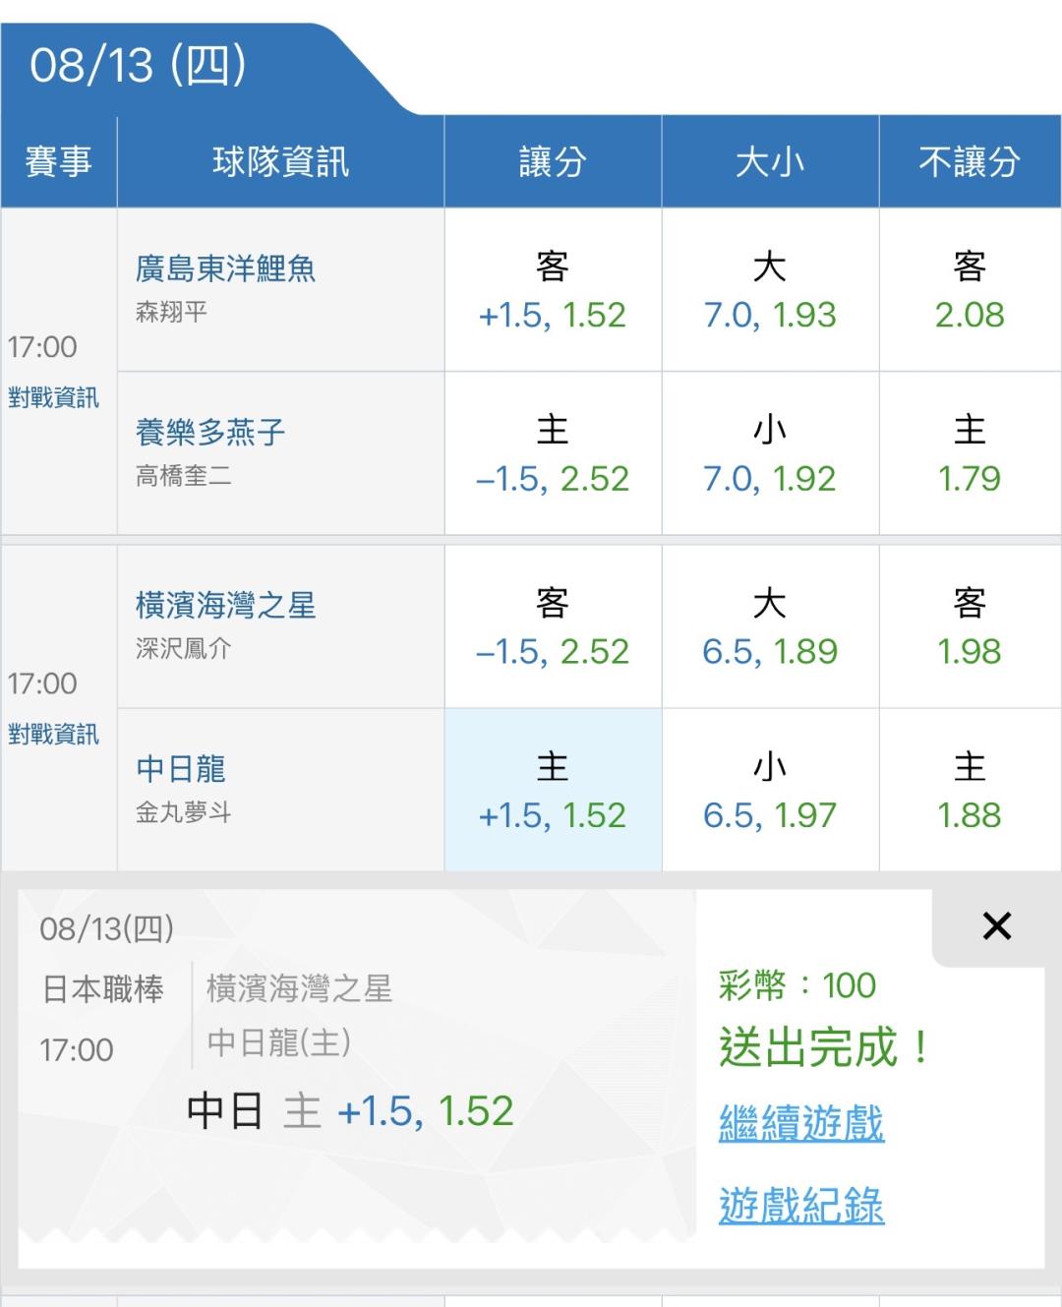Select 客 +1.5, 1.52 for 廣島東洋鯉魚
Screen dimensions: 1062x1307
pos(553,290)
